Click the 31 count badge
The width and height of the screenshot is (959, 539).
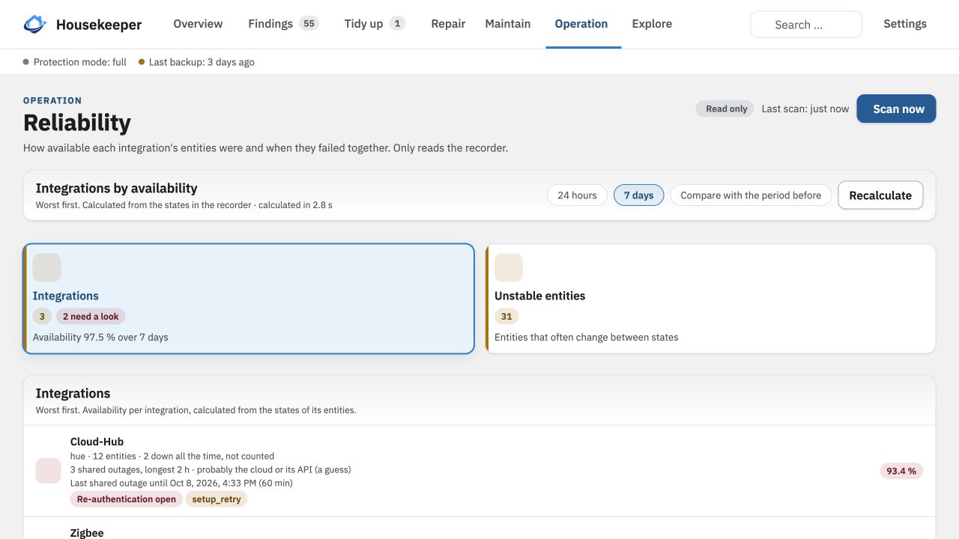(x=506, y=317)
